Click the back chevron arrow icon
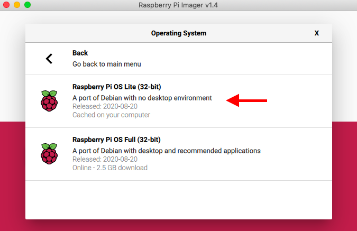 (49, 59)
